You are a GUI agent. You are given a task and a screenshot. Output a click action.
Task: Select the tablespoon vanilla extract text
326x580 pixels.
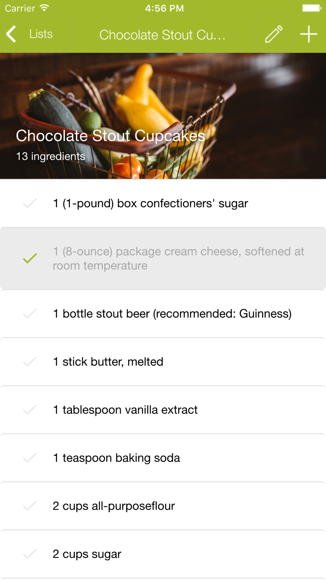tap(125, 410)
